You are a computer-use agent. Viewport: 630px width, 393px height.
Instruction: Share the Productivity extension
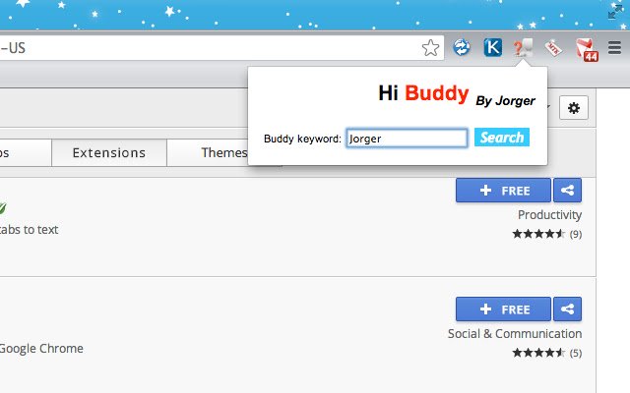pyautogui.click(x=567, y=190)
